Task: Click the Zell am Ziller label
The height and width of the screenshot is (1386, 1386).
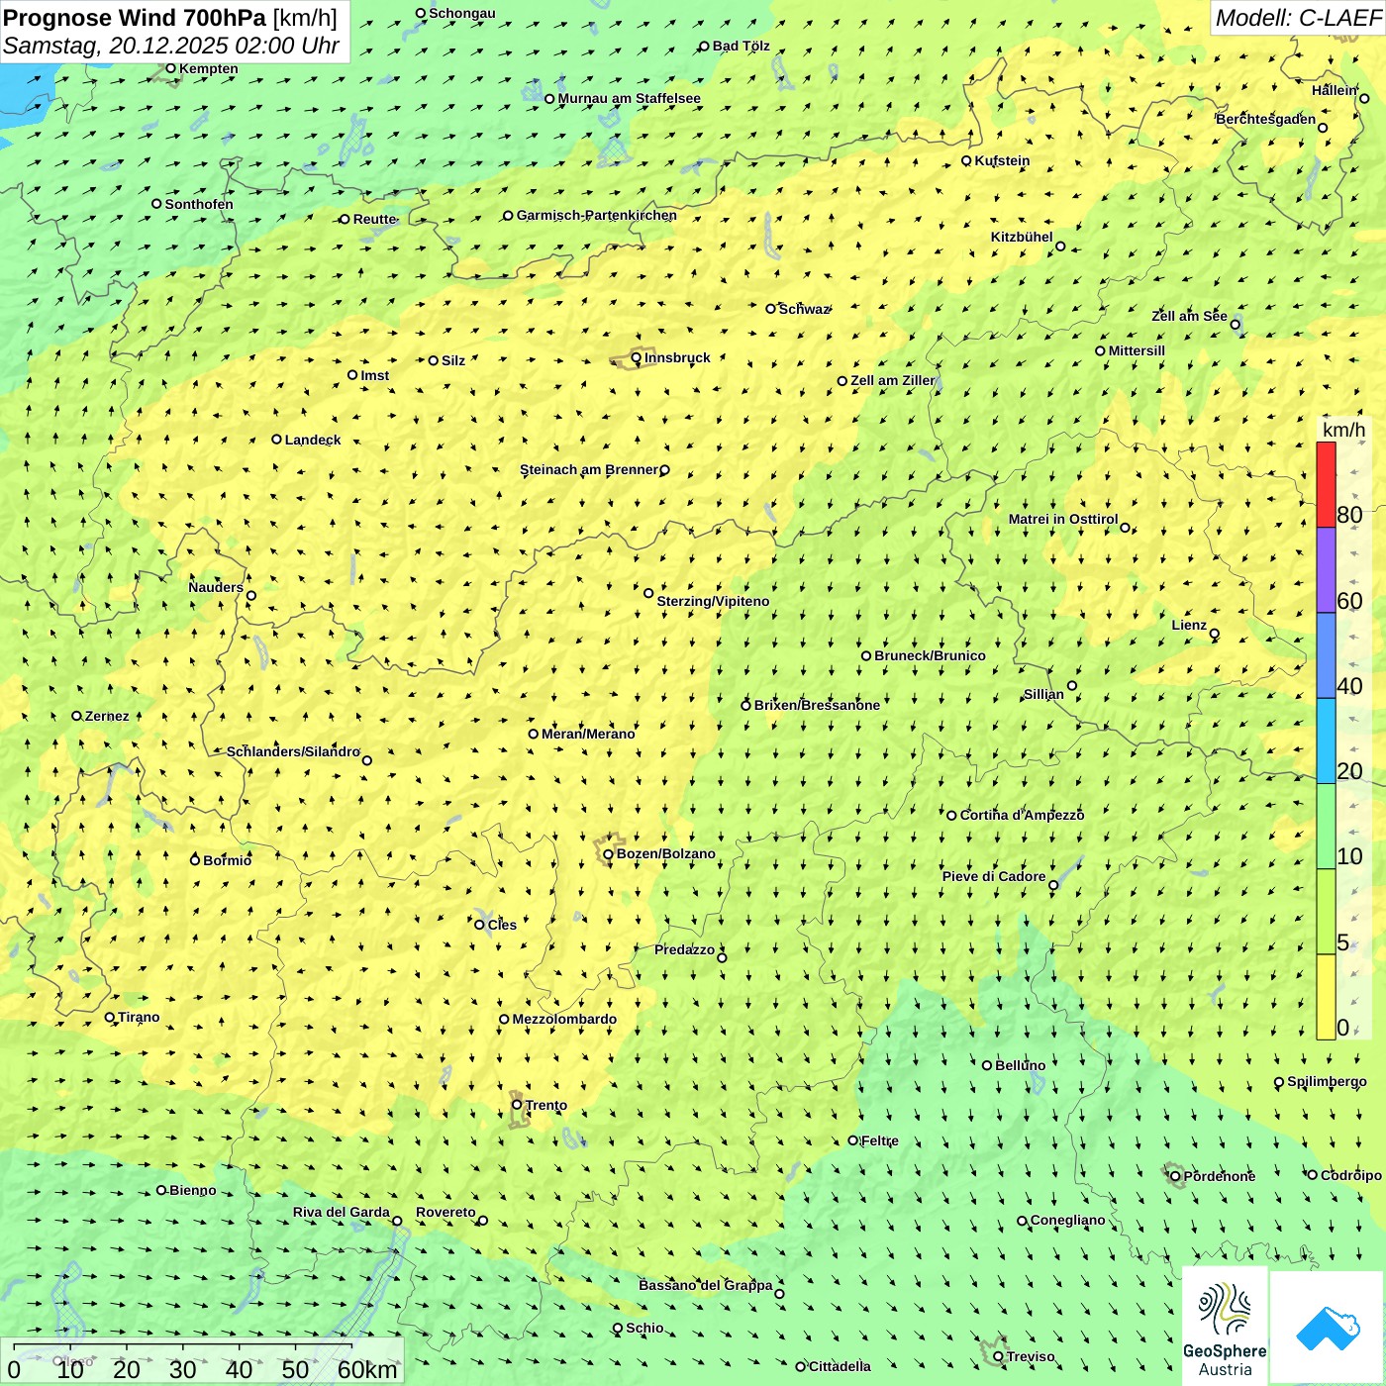Action: 893,380
